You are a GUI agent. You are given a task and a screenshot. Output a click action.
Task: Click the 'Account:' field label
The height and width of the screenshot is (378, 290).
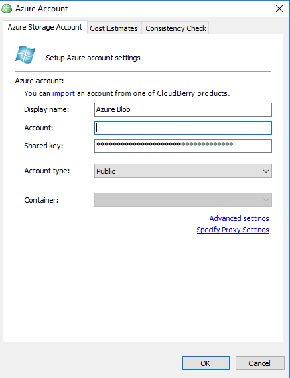point(38,128)
